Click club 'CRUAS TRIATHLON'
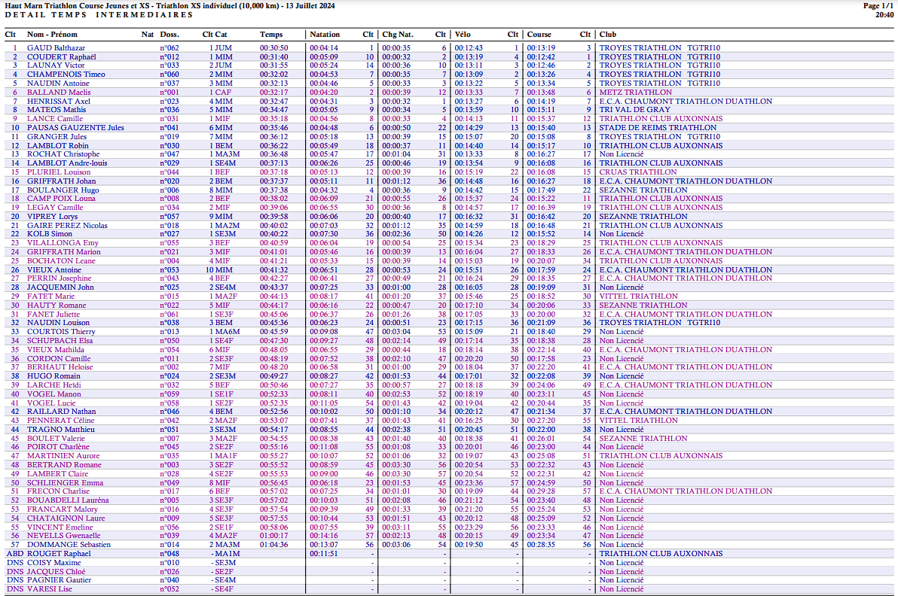898x596 pixels. point(638,172)
